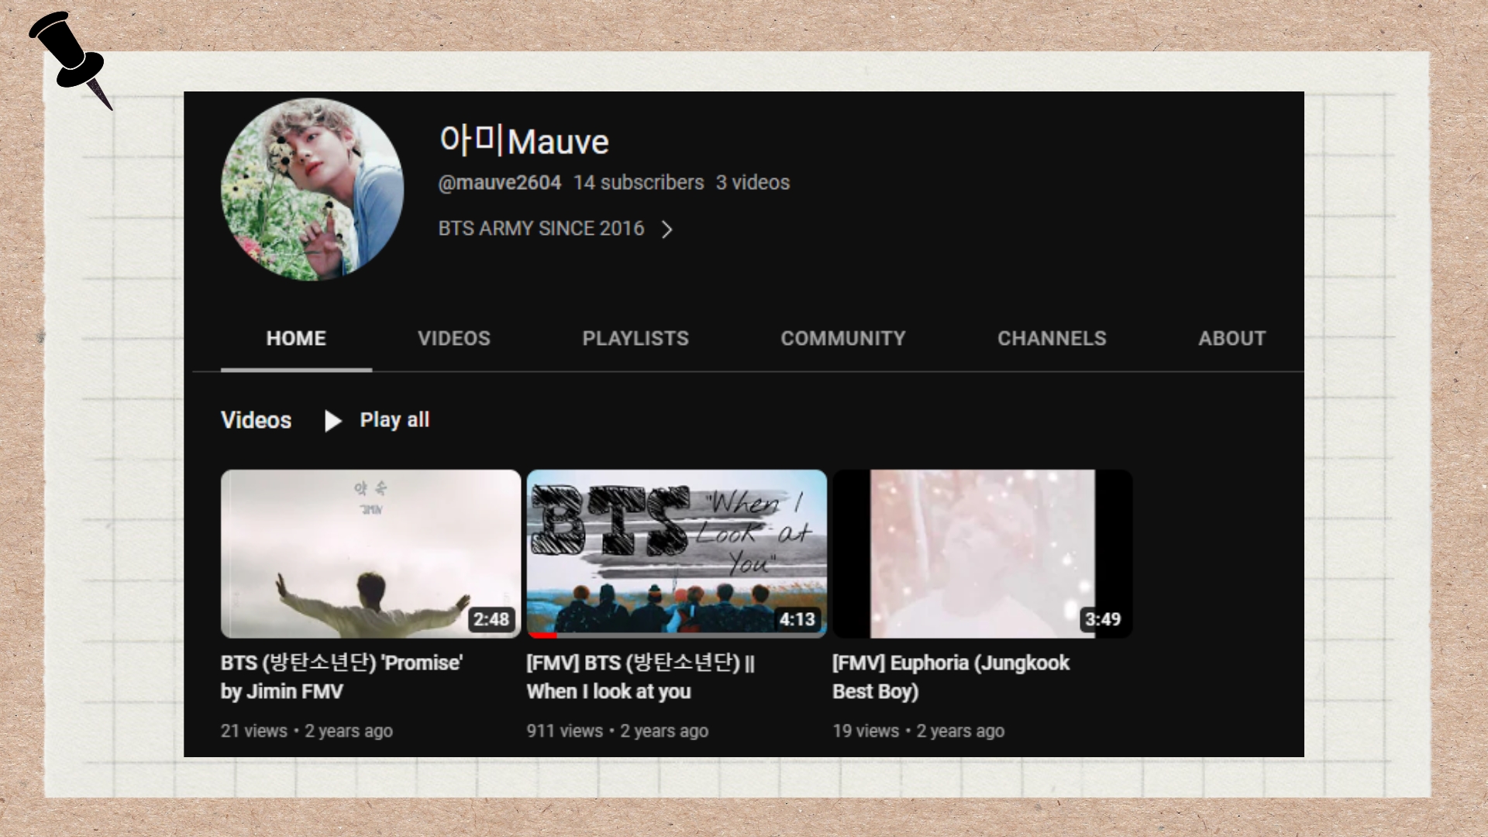Click title [FMV] BTS When I look at you
This screenshot has height=837, width=1488.
(641, 677)
